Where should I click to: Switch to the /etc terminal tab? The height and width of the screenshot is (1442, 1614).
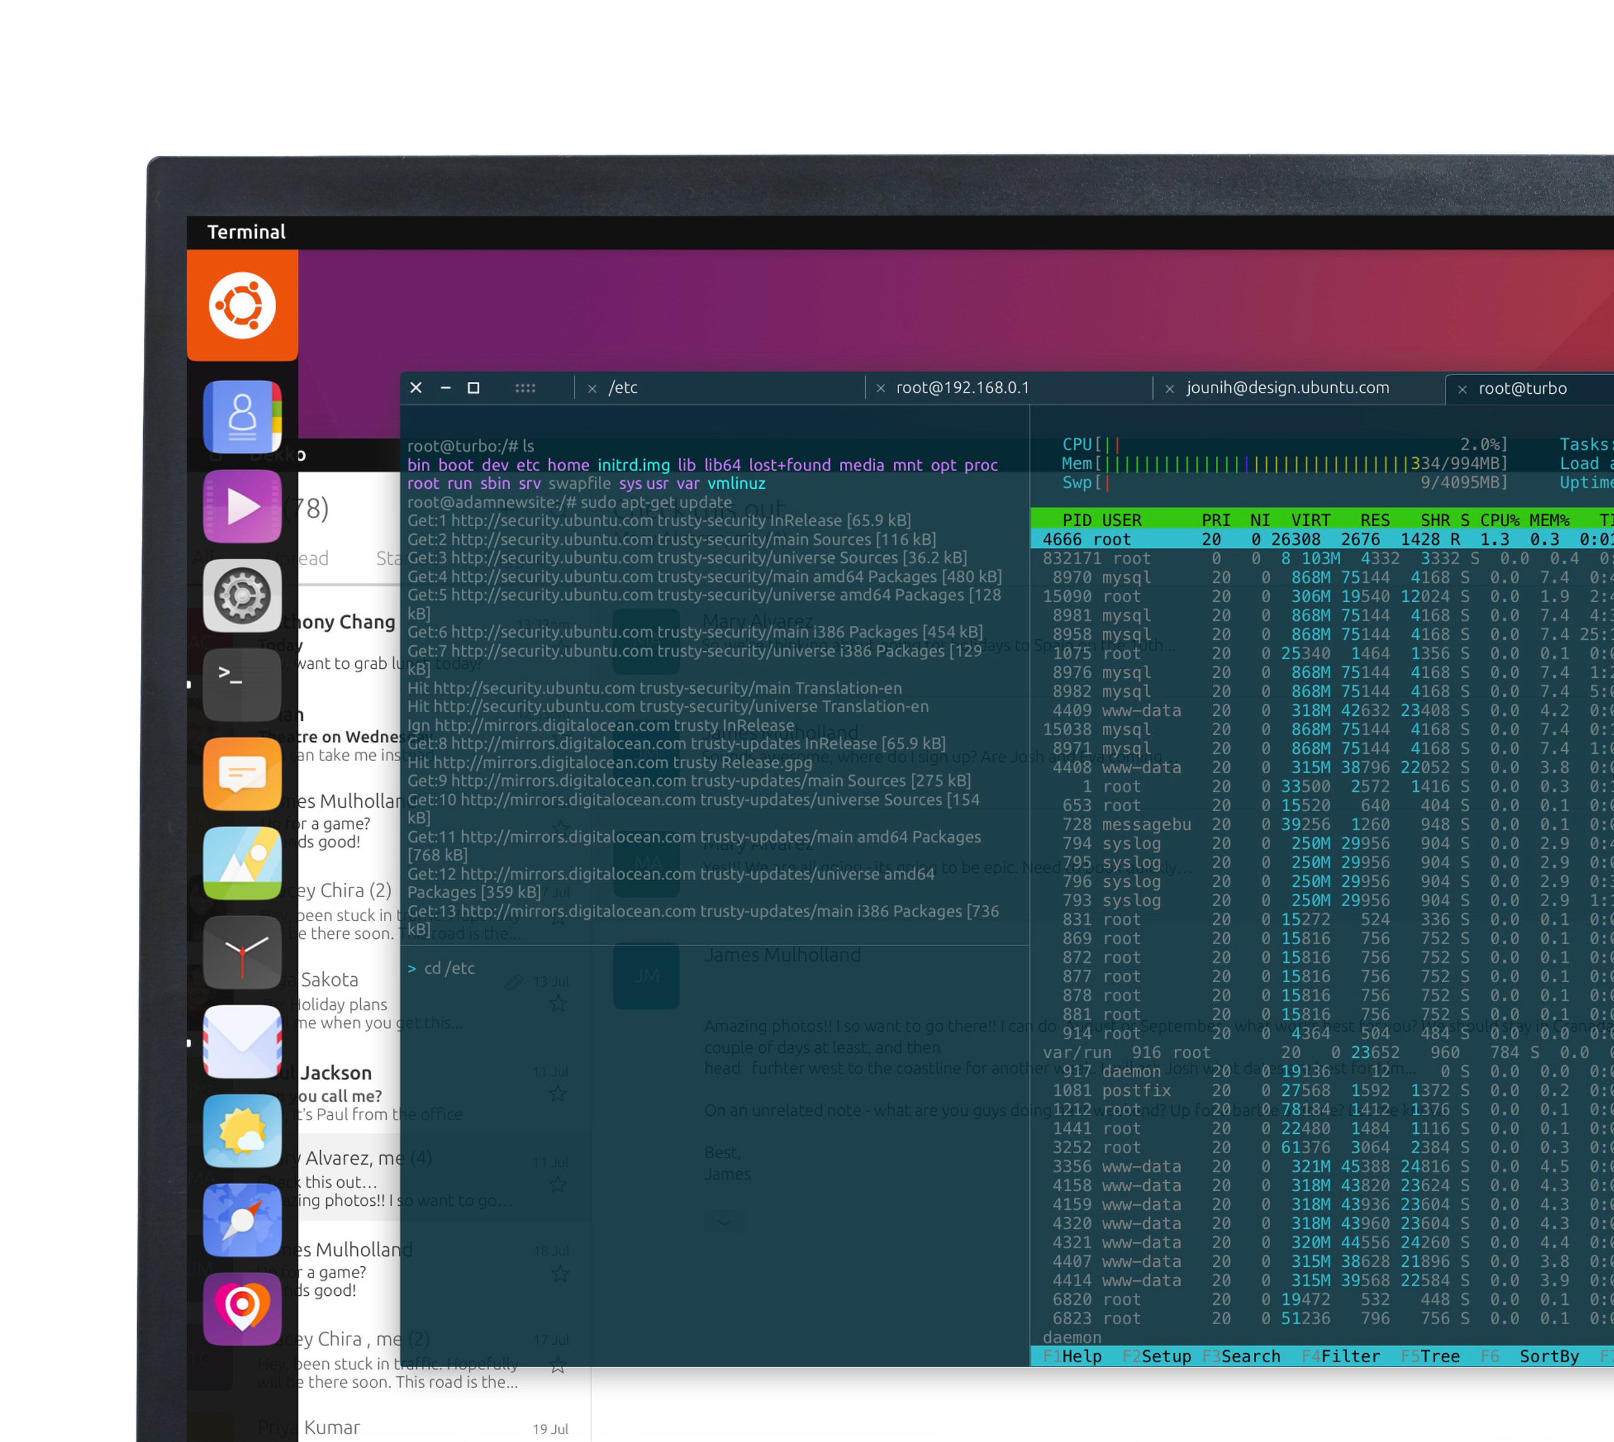(623, 387)
